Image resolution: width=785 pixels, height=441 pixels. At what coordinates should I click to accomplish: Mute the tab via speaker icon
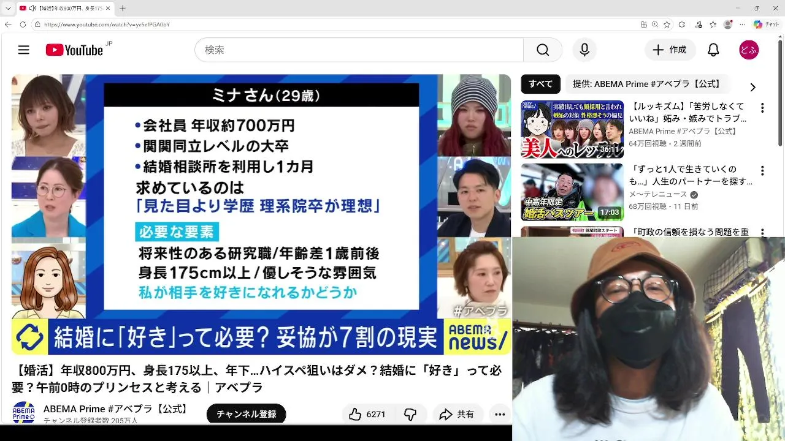click(32, 8)
